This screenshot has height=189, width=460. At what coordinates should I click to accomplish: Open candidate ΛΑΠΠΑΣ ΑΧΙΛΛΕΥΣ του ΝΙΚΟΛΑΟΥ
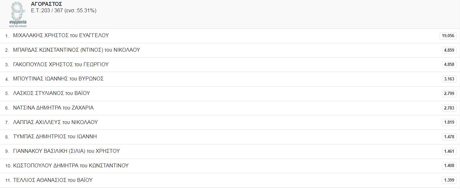tap(56, 122)
